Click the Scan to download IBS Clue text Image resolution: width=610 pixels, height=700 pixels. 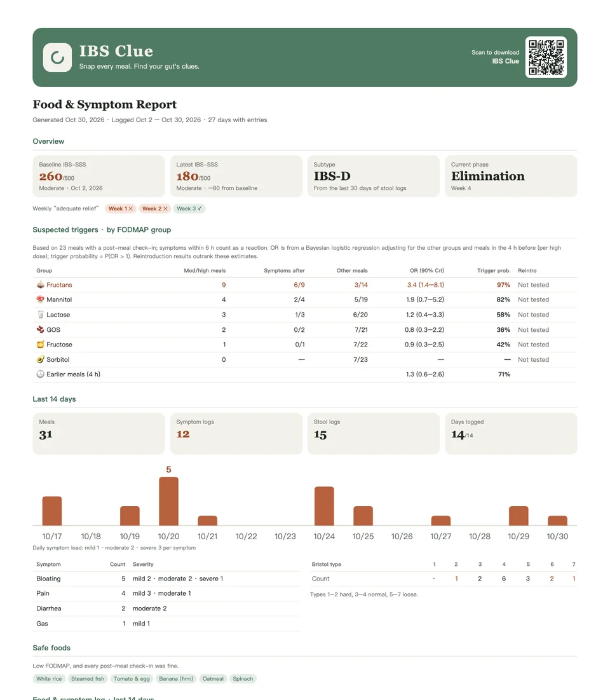tap(496, 57)
